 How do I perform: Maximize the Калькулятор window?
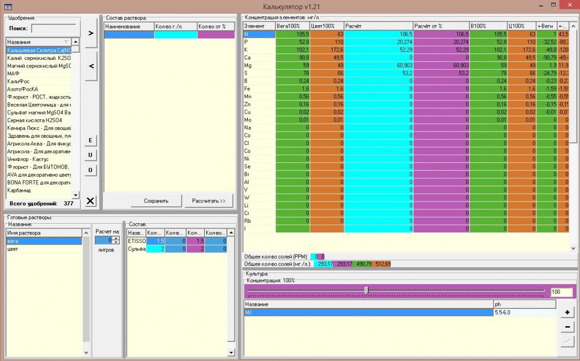pyautogui.click(x=553, y=6)
